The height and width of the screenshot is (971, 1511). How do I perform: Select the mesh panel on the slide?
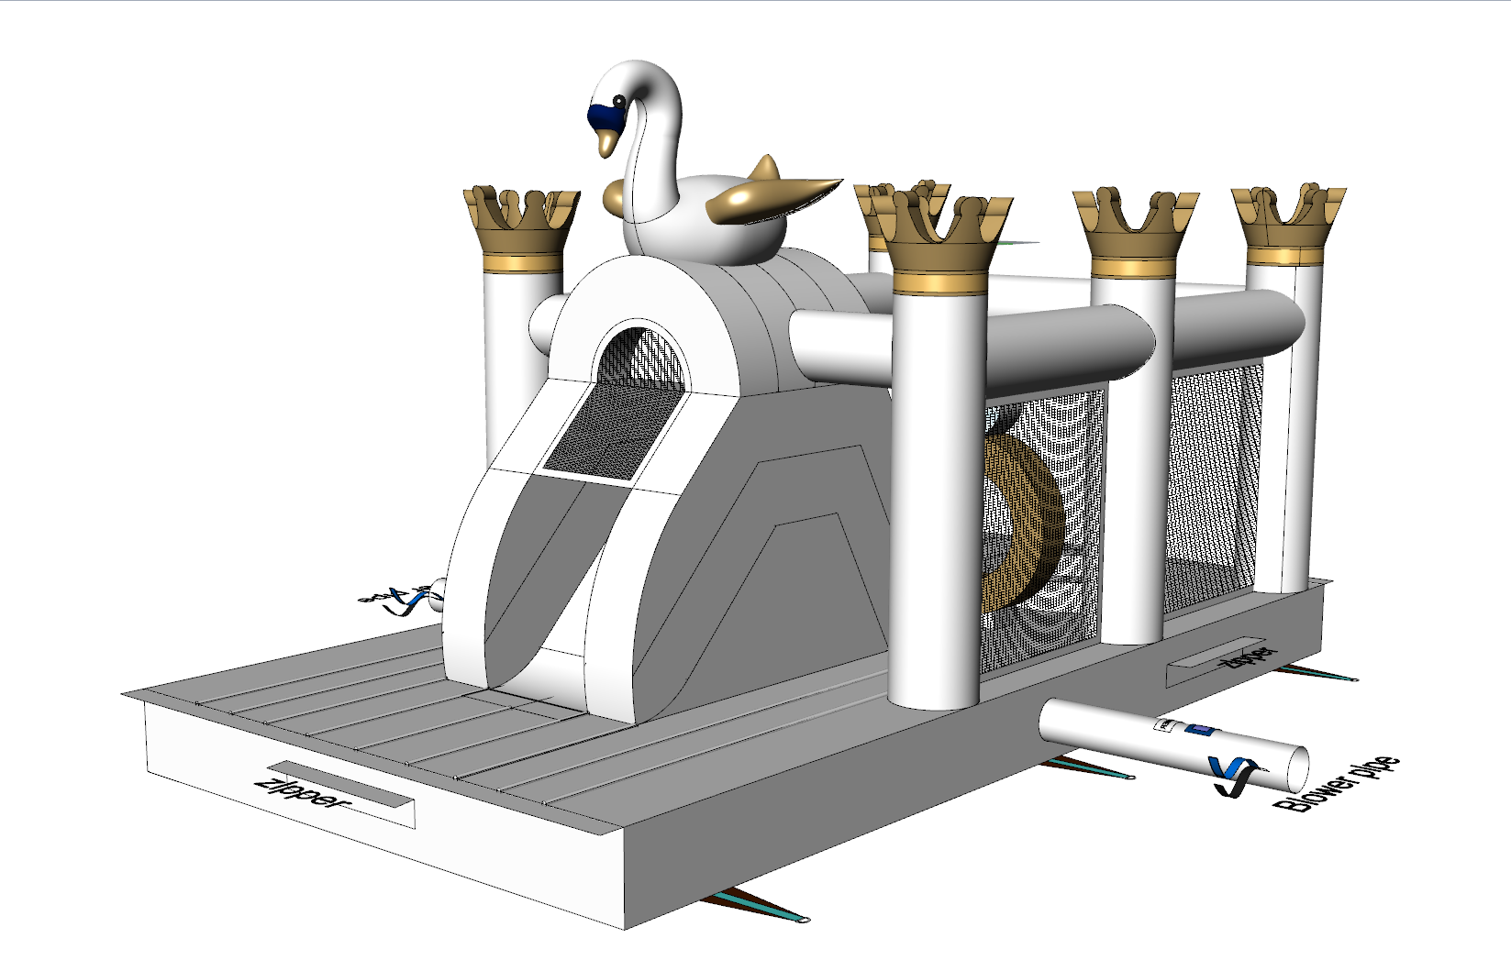615,429
